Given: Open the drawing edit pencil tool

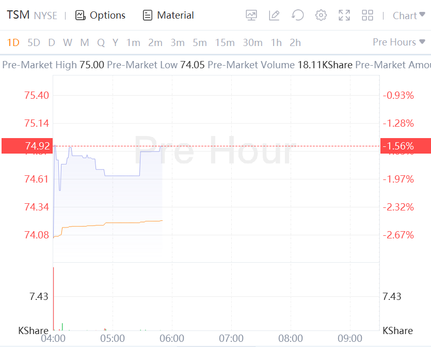Looking at the screenshot, I should click(x=274, y=16).
